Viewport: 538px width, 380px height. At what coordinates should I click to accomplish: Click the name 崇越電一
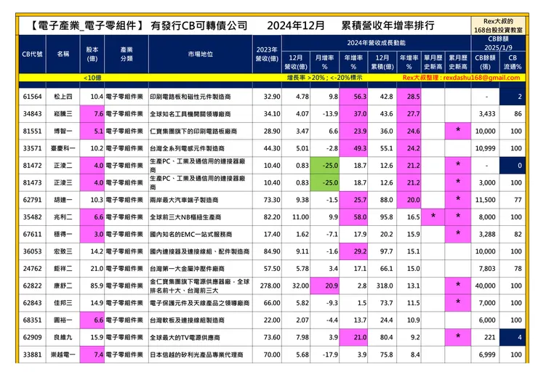tap(63, 355)
